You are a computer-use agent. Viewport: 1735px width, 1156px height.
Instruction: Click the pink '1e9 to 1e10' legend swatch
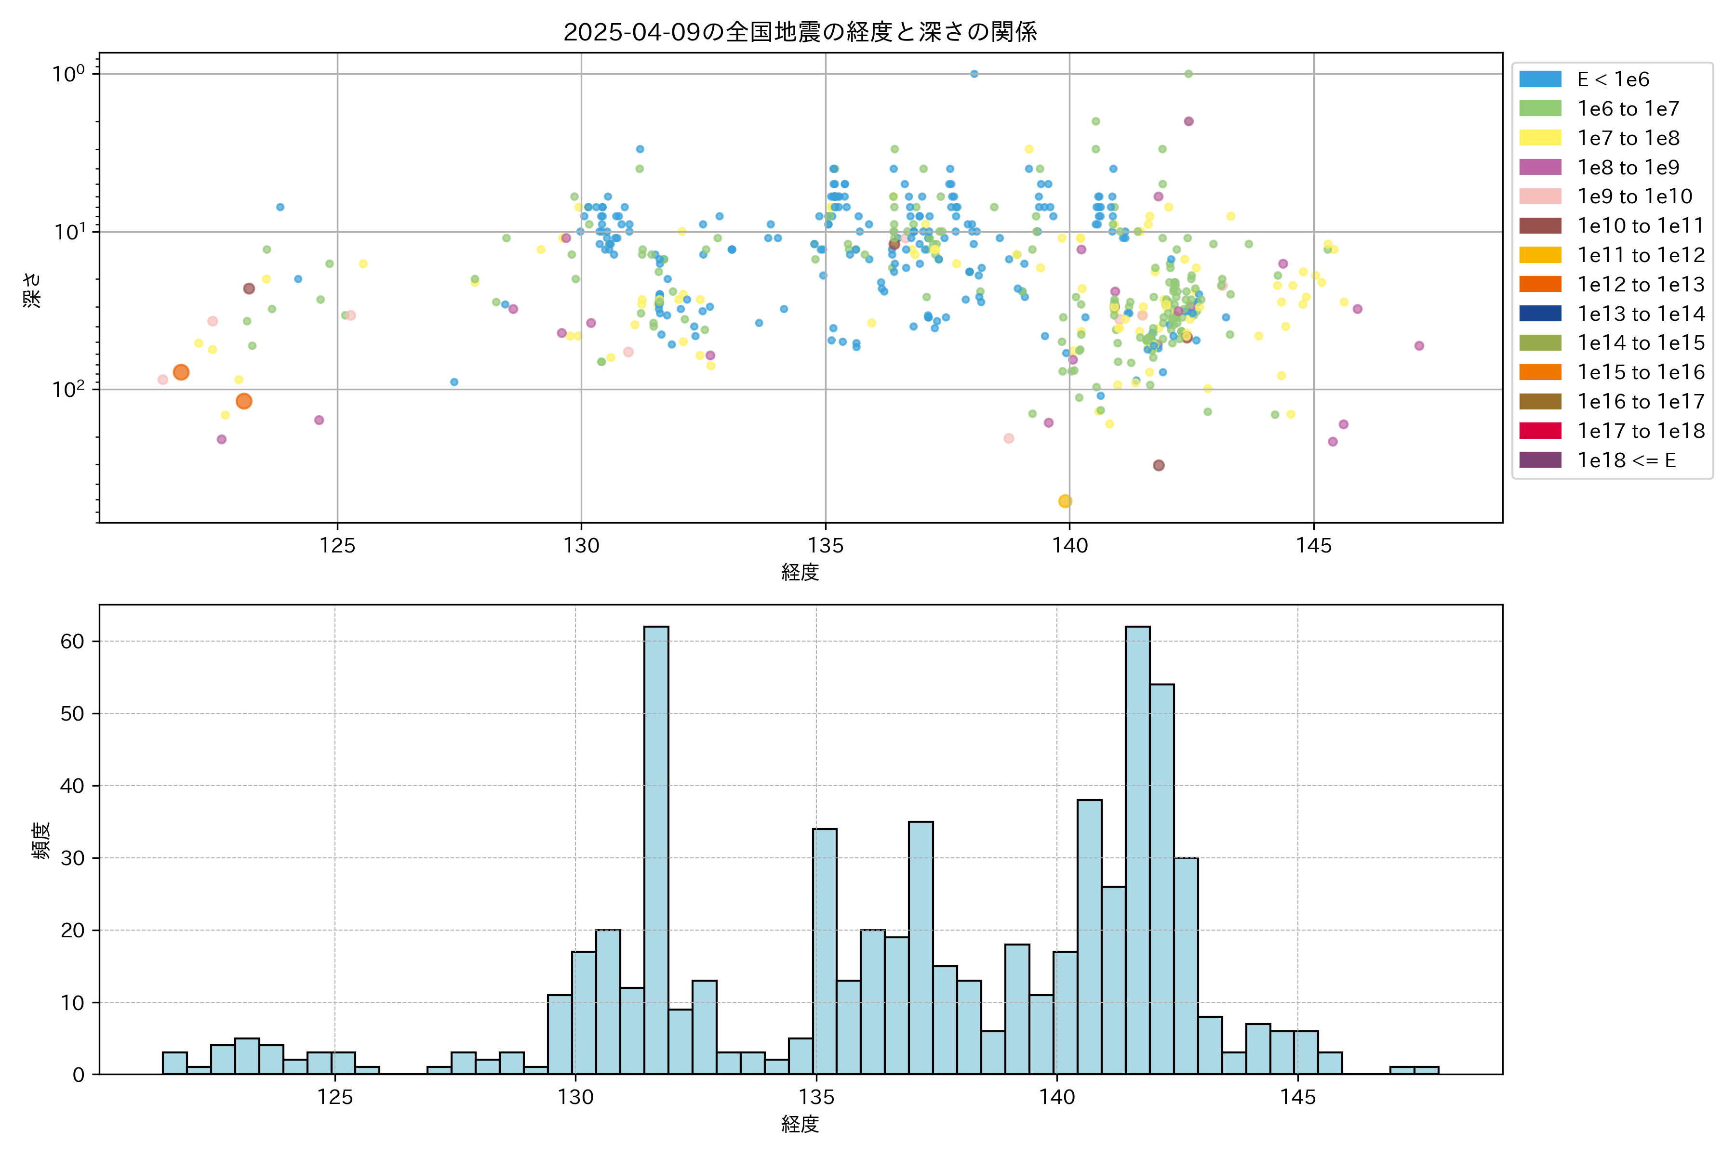(x=1540, y=197)
